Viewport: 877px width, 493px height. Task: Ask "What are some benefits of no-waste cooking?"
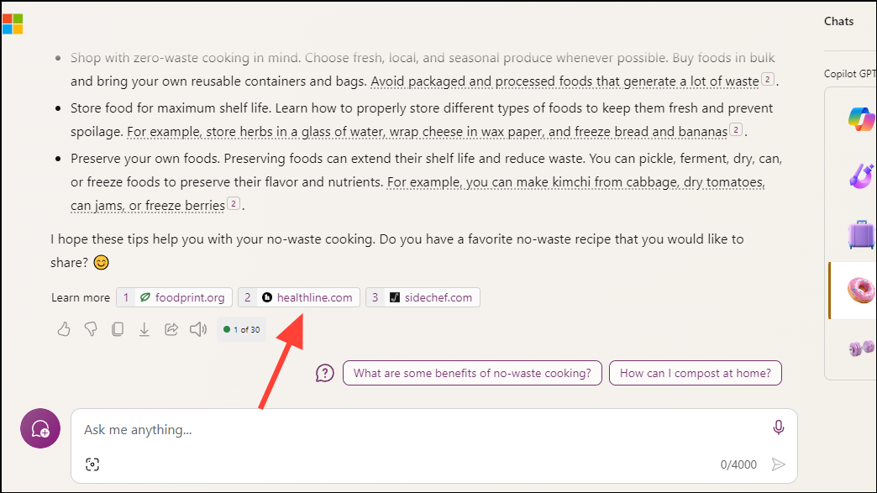click(x=472, y=373)
